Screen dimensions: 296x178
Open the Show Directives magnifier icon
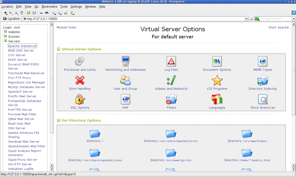pyautogui.click(x=262, y=99)
